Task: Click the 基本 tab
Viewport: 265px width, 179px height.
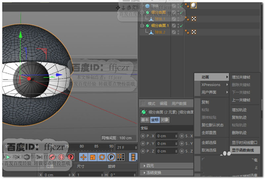Action: (x=145, y=120)
